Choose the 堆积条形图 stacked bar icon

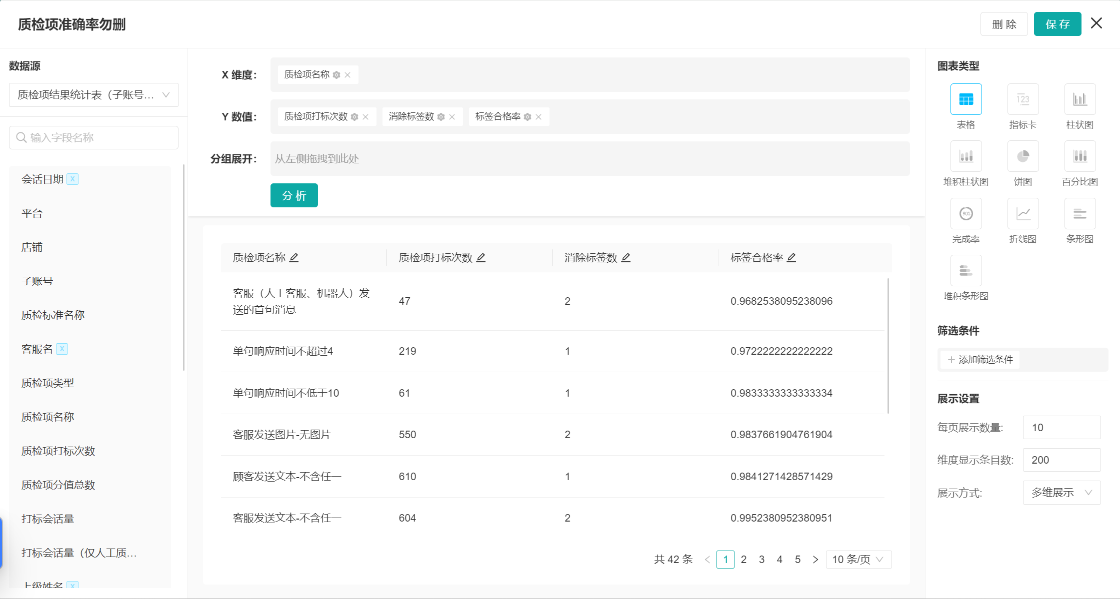pyautogui.click(x=965, y=270)
